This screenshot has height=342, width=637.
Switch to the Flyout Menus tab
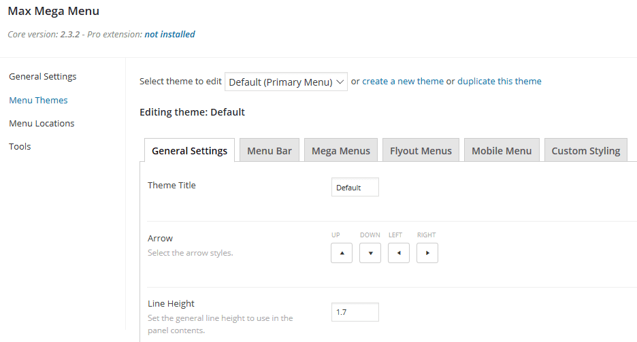pyautogui.click(x=421, y=150)
